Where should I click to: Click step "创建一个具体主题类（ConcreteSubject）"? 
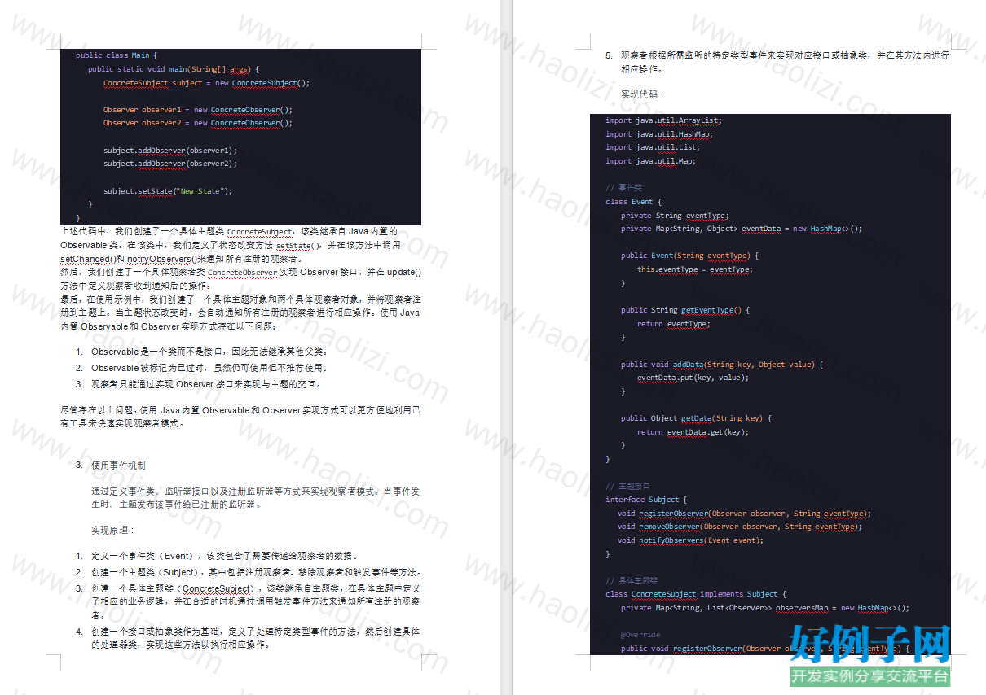click(256, 602)
